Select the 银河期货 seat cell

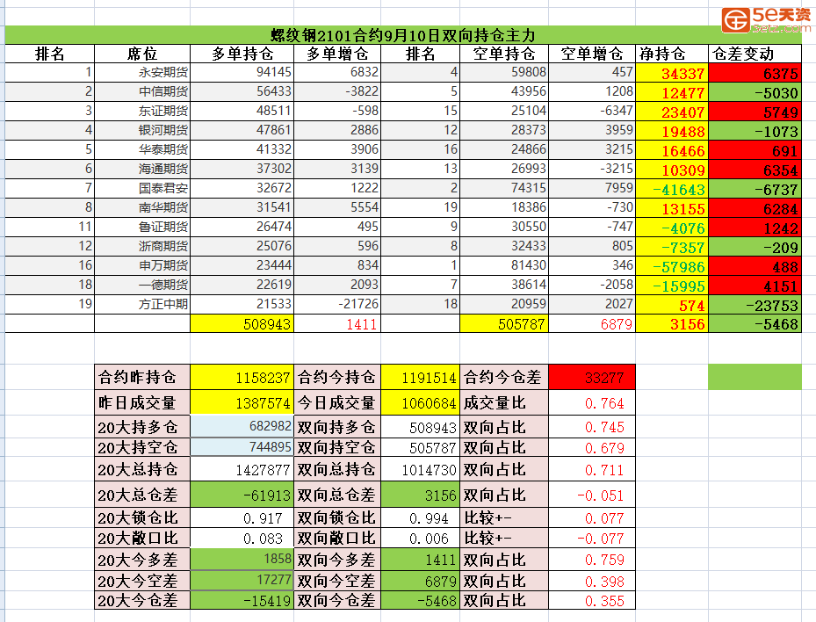[142, 130]
